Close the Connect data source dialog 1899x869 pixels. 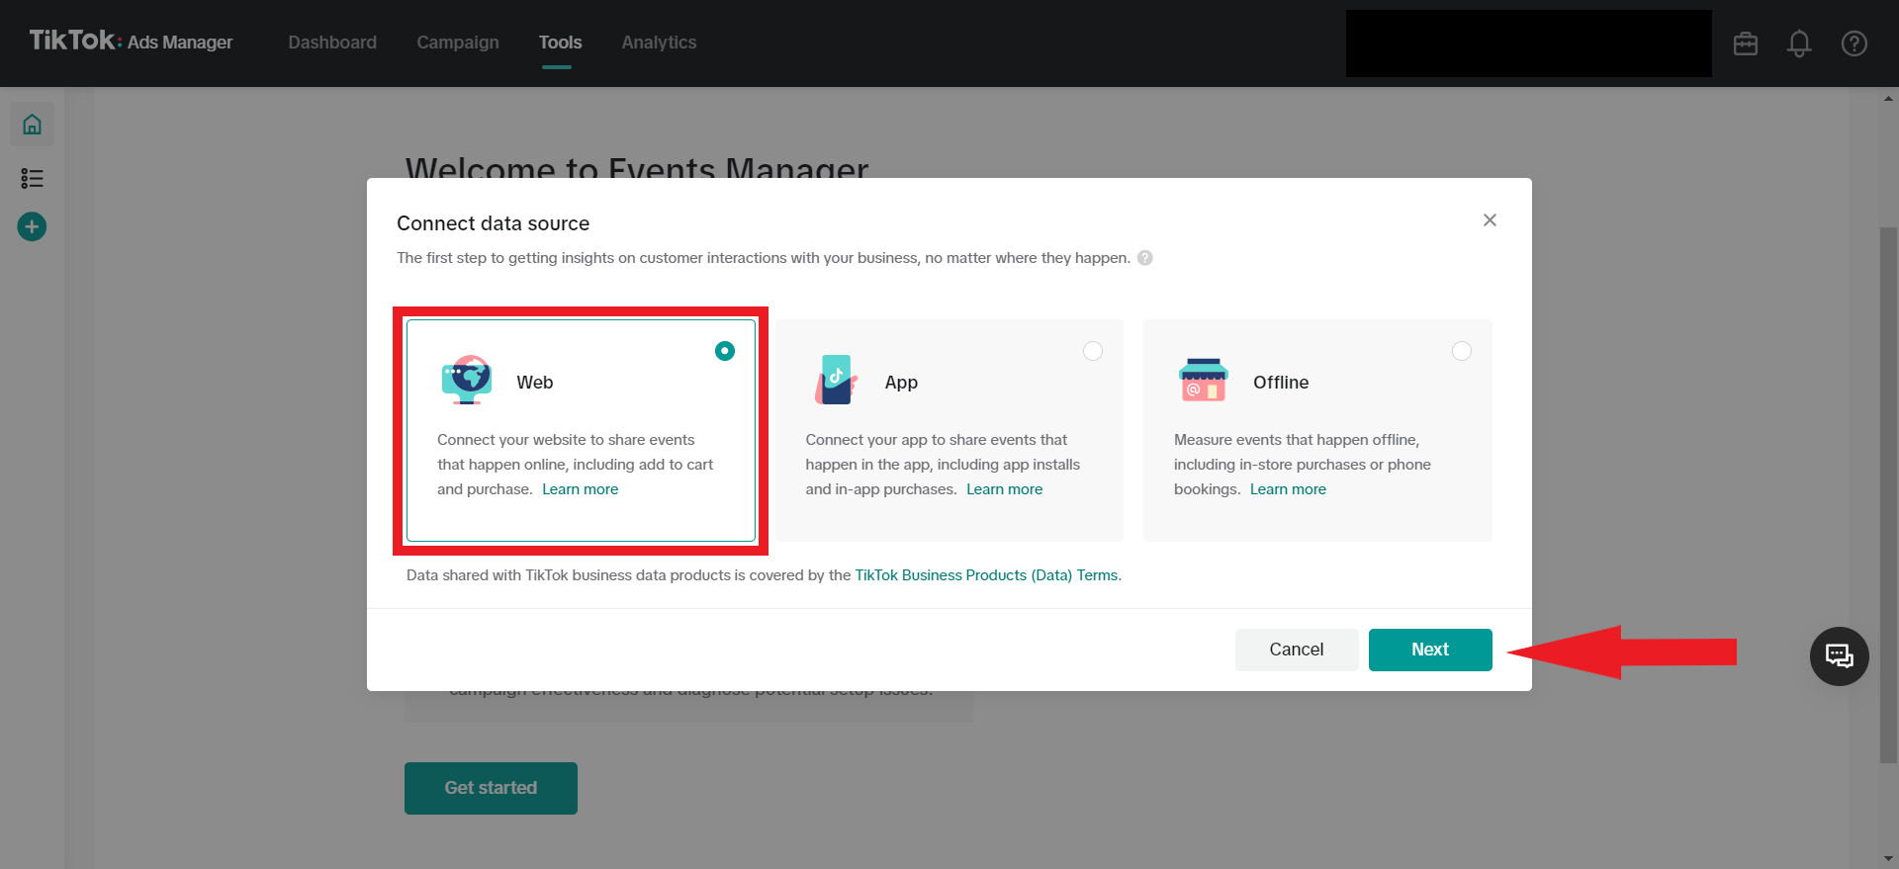click(1490, 220)
